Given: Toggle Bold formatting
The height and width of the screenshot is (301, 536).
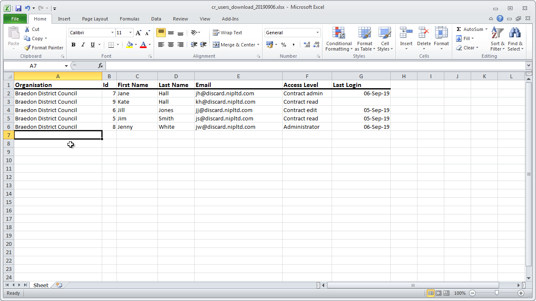Looking at the screenshot, I should coord(73,45).
